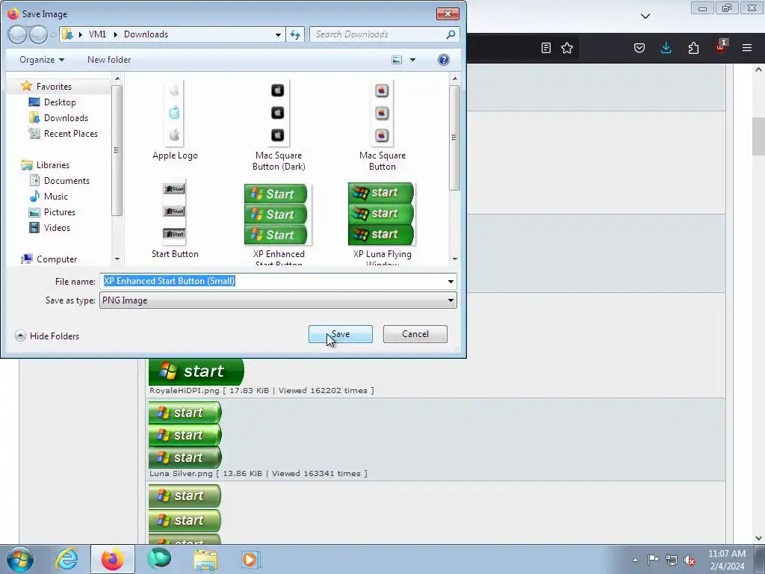
Task: Open the Firefox hamburger menu
Action: click(x=747, y=48)
